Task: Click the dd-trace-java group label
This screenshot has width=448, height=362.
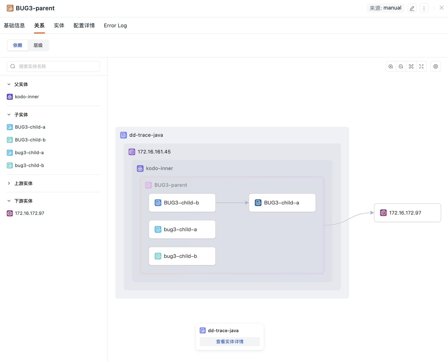Action: pyautogui.click(x=146, y=135)
